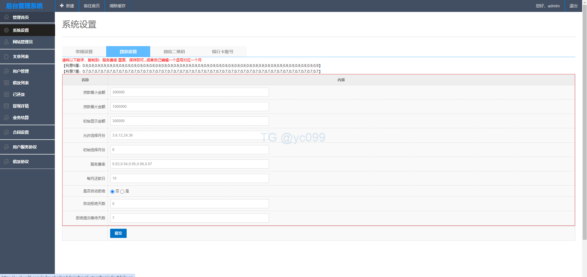Click the grid icon beside 已还款

tap(6, 94)
